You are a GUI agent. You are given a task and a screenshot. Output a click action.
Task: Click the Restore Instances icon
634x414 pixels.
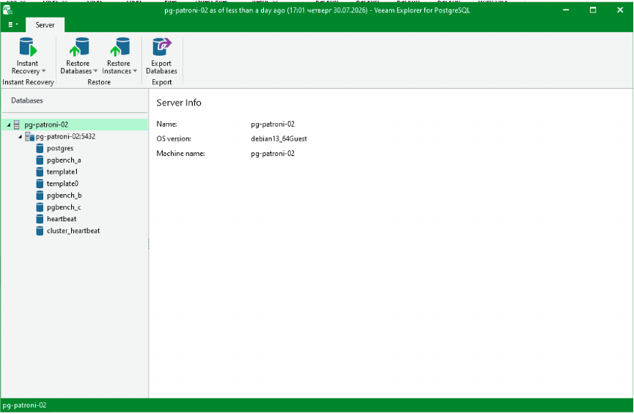[120, 48]
